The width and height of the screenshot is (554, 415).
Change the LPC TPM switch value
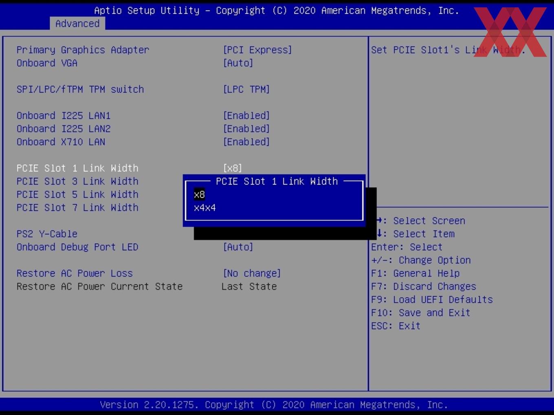click(x=246, y=90)
